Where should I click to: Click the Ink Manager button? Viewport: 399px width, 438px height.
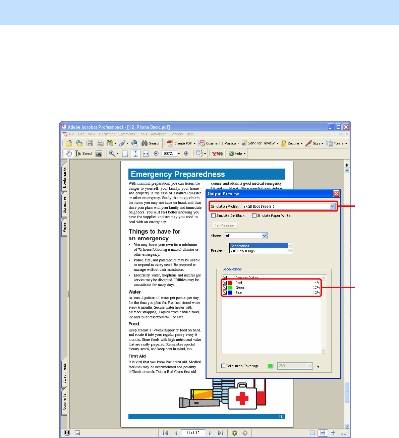click(x=224, y=226)
